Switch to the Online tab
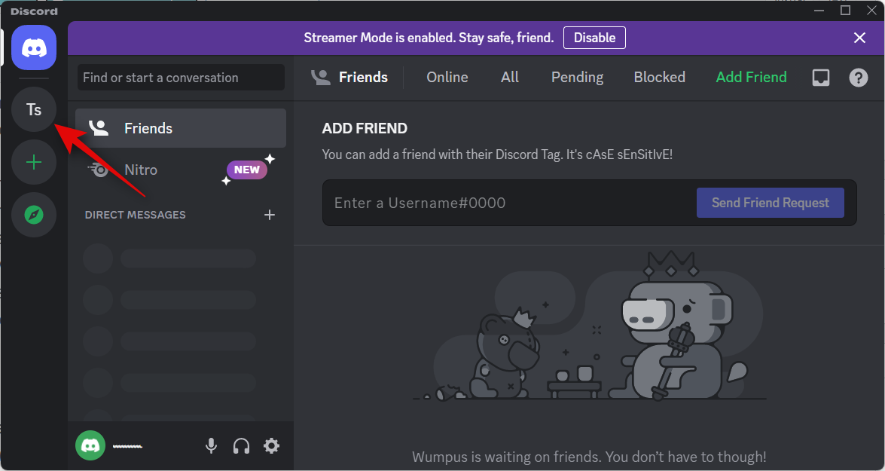 pyautogui.click(x=447, y=78)
